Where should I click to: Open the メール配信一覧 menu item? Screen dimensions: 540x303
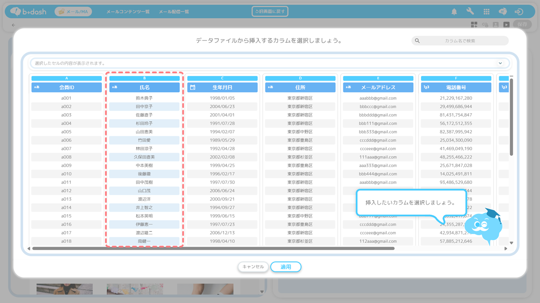[x=174, y=12]
